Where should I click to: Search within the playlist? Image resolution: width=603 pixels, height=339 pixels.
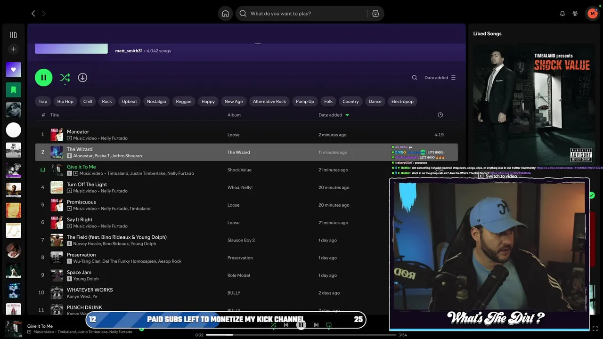415,78
